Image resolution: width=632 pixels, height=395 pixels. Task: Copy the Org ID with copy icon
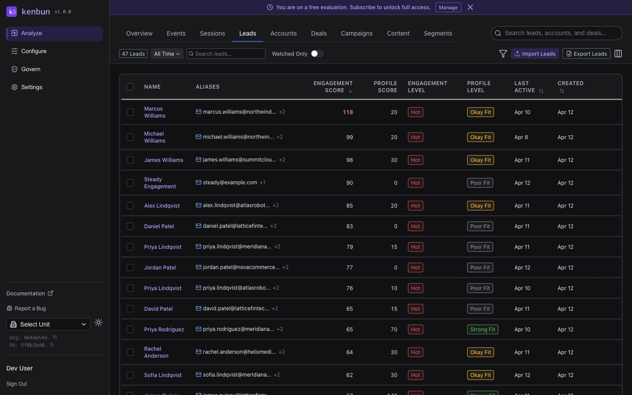[55, 338]
